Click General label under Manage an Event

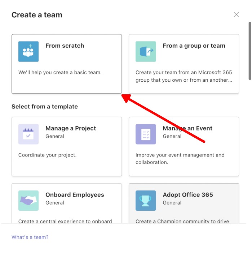coord(172,136)
